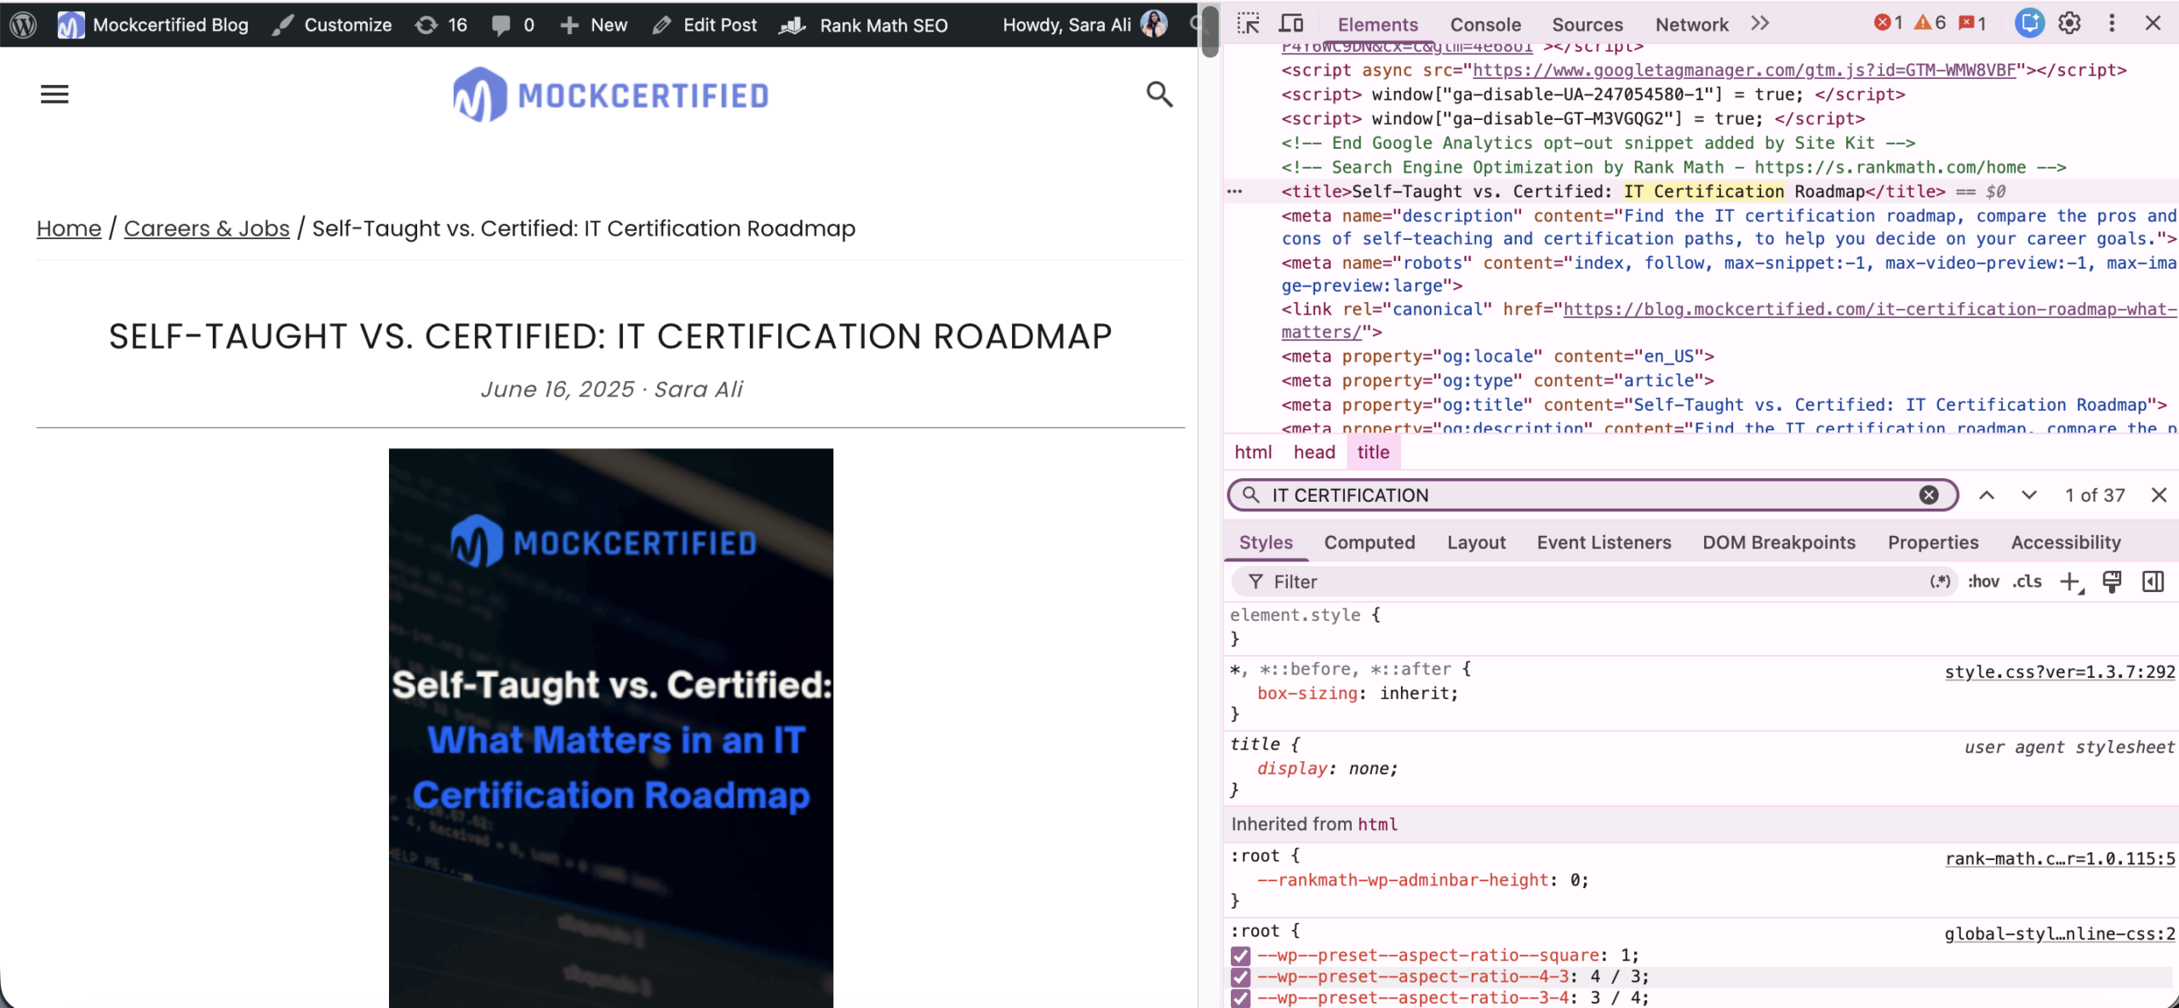Toggle the device toolbar icon
The image size is (2179, 1008).
1291,24
